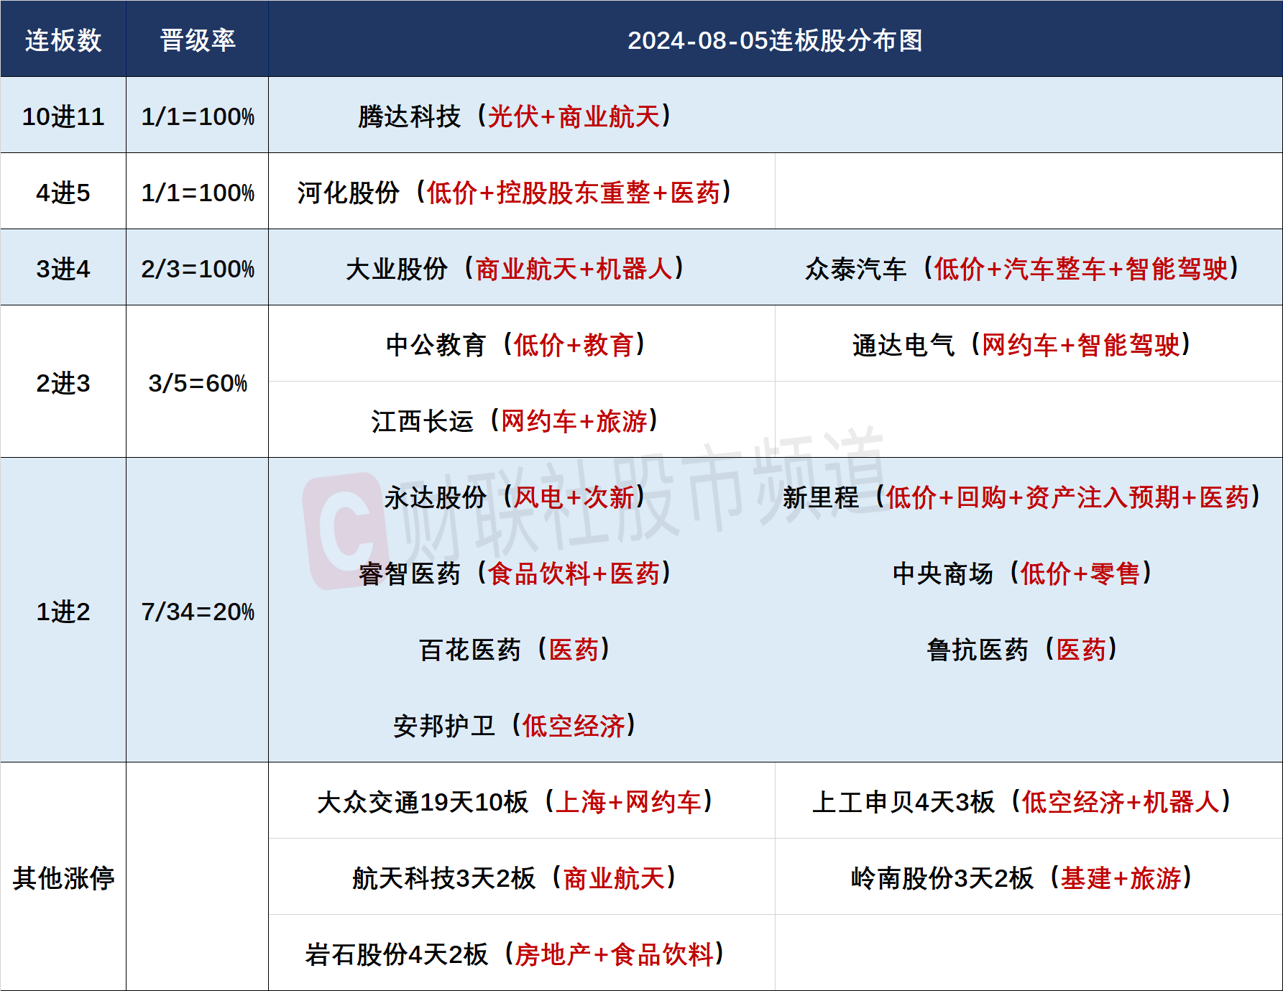Image resolution: width=1283 pixels, height=991 pixels.
Task: Click the 连板数 column header
Action: (x=63, y=40)
